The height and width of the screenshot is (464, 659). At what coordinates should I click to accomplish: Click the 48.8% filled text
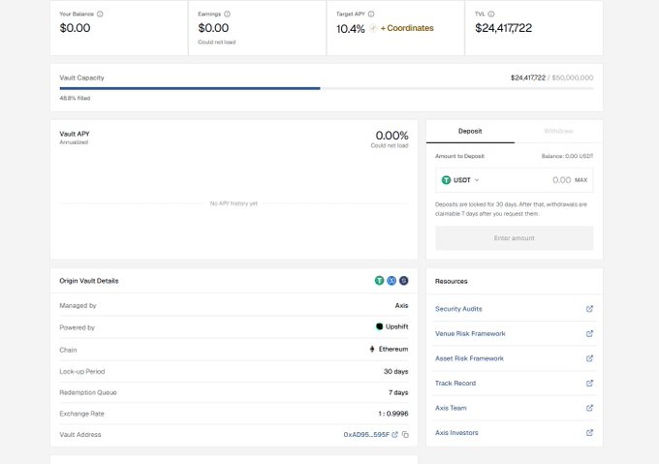(x=75, y=98)
